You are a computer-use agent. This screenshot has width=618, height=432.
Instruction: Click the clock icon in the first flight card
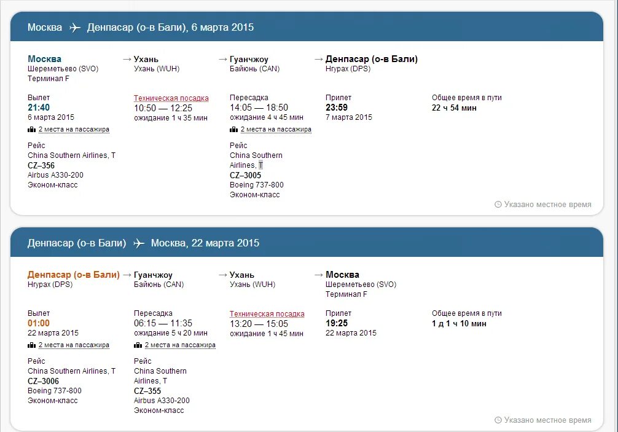[498, 204]
